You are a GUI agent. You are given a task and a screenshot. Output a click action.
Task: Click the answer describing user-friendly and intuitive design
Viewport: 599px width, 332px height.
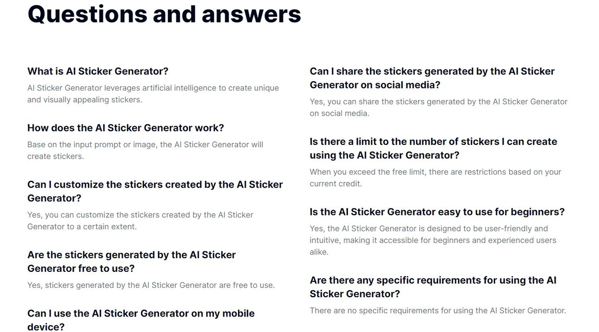point(433,240)
